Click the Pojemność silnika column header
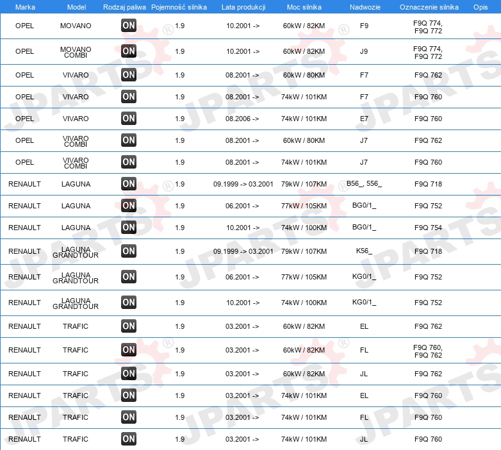This screenshot has height=450, width=501. (179, 7)
